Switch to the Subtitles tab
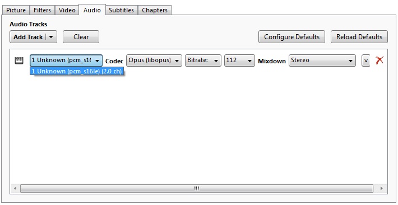Image resolution: width=398 pixels, height=205 pixels. point(121,10)
